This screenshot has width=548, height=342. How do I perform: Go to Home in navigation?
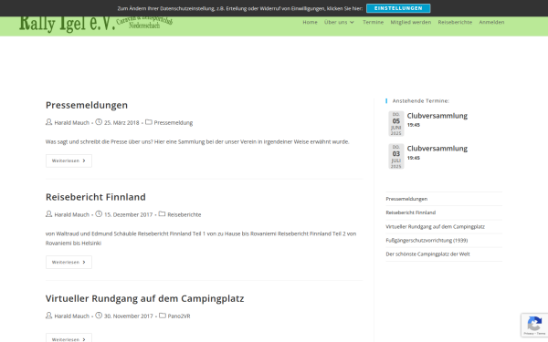coord(310,22)
